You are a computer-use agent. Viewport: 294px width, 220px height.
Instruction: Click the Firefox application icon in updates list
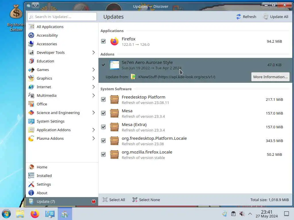tap(114, 41)
